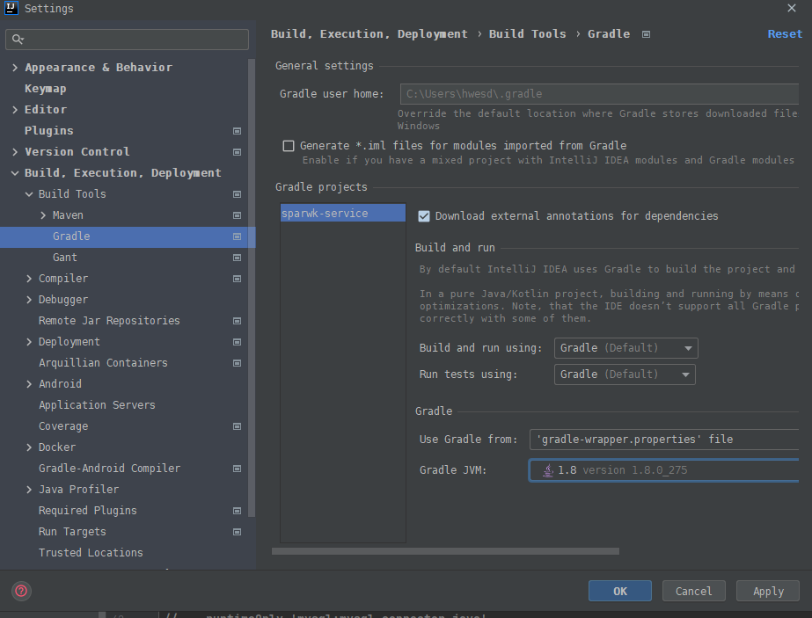Click the Reset link
The height and width of the screenshot is (618, 812).
(785, 34)
